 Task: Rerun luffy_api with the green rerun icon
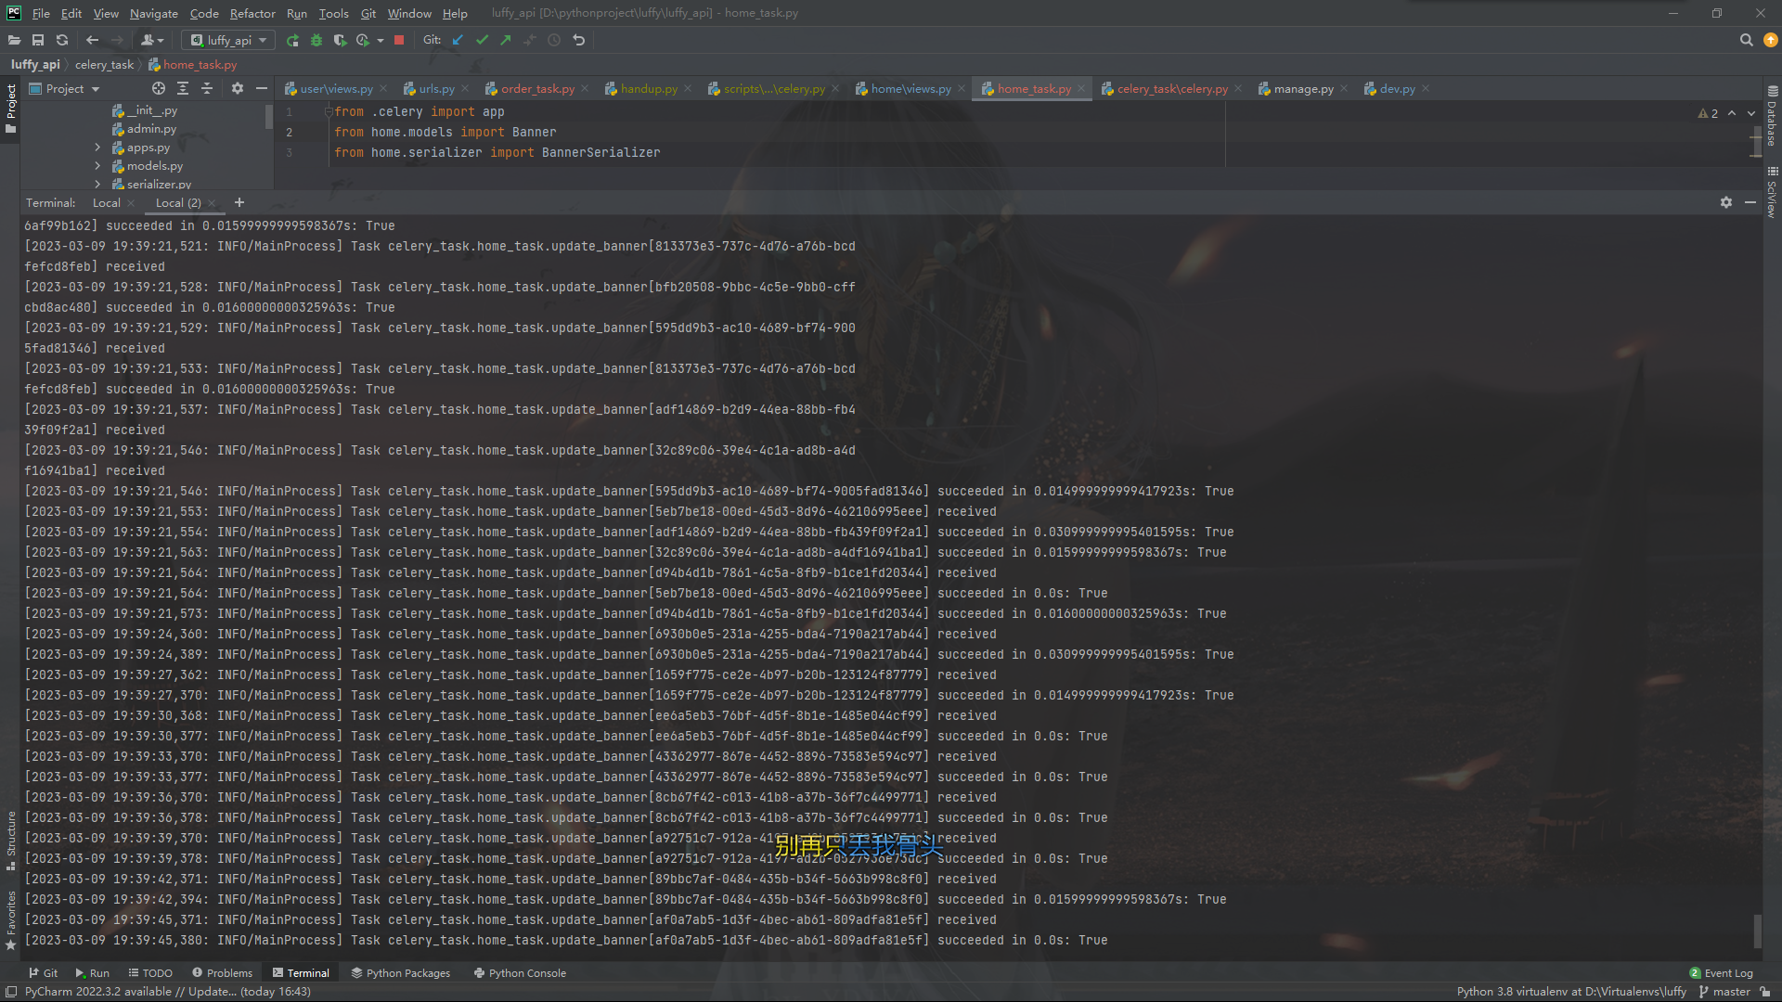(x=292, y=40)
